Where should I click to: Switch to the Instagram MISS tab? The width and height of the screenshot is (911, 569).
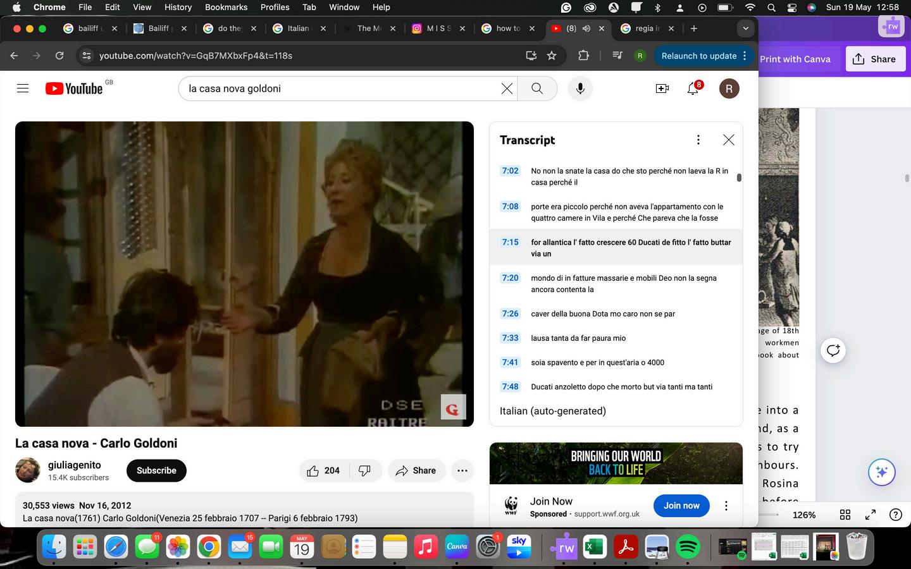pyautogui.click(x=438, y=28)
